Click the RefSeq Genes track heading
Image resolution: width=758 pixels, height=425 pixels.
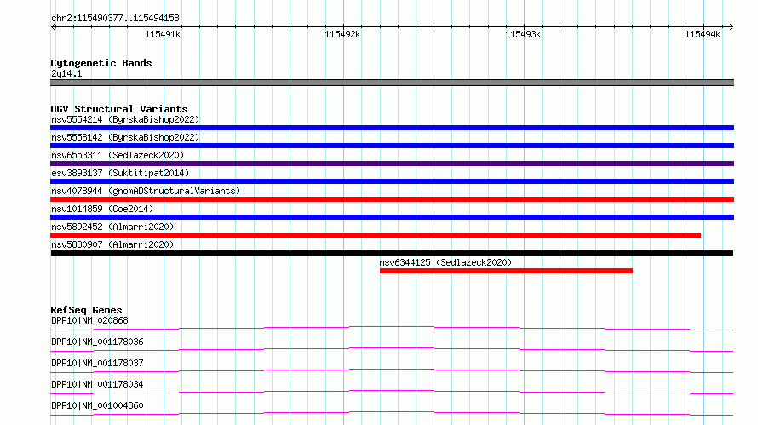click(86, 310)
